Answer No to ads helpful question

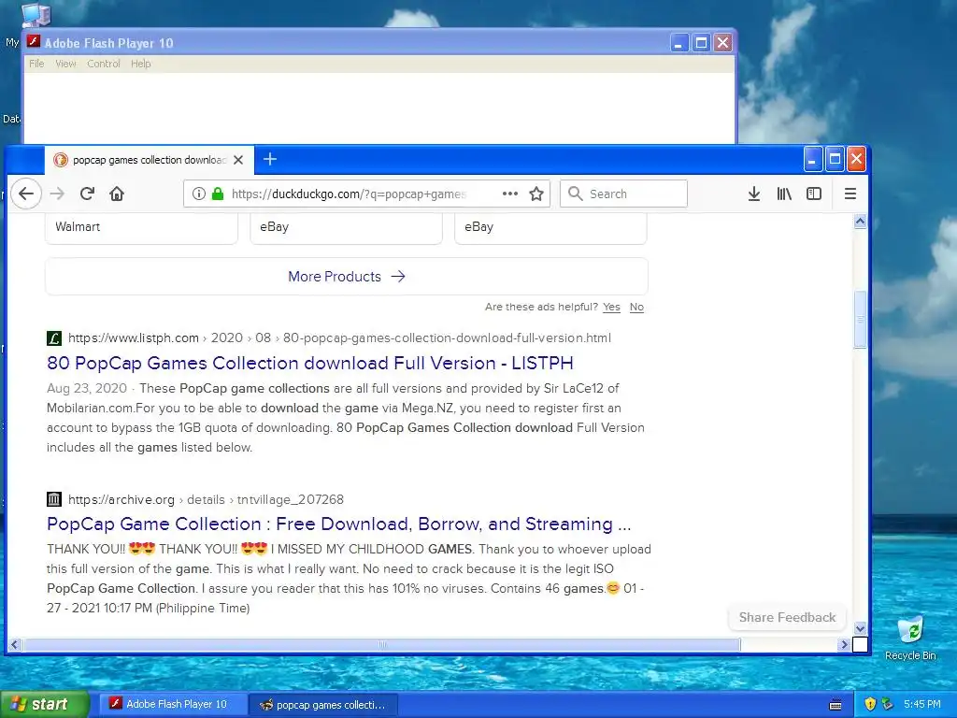(636, 307)
